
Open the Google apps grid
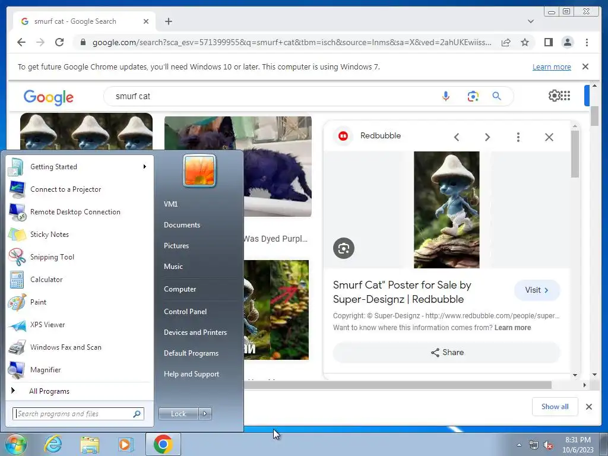(x=565, y=96)
